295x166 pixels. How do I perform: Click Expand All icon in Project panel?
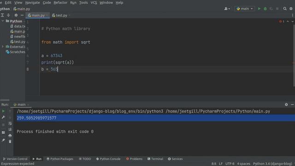click(2, 15)
